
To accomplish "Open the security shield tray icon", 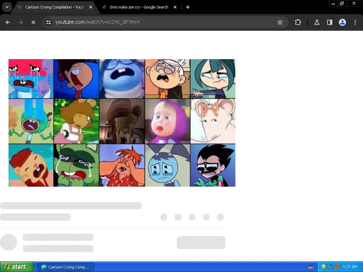I will (324, 267).
